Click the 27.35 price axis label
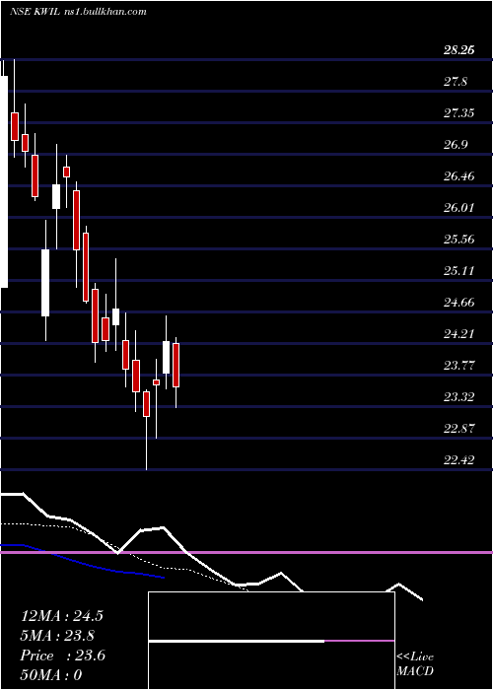This screenshot has height=690, width=493. click(458, 113)
